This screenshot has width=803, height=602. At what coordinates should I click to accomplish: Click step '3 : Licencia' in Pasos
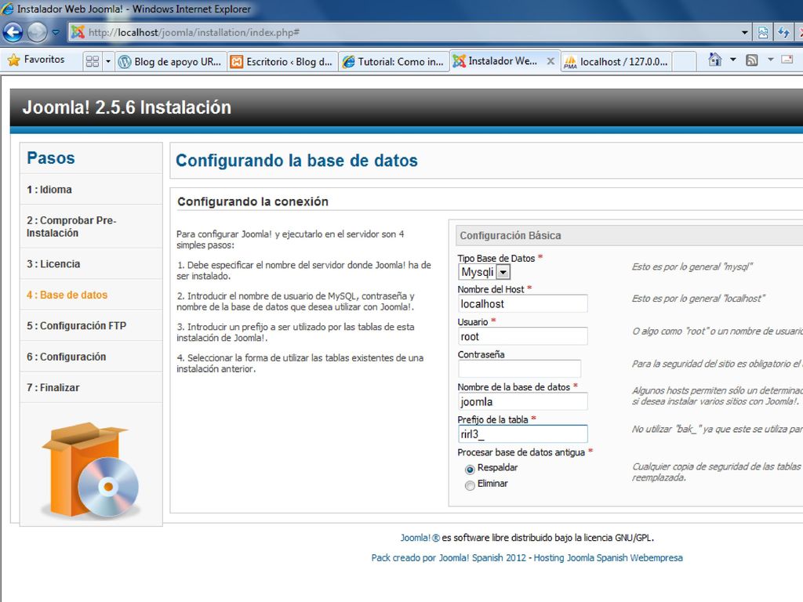point(91,263)
